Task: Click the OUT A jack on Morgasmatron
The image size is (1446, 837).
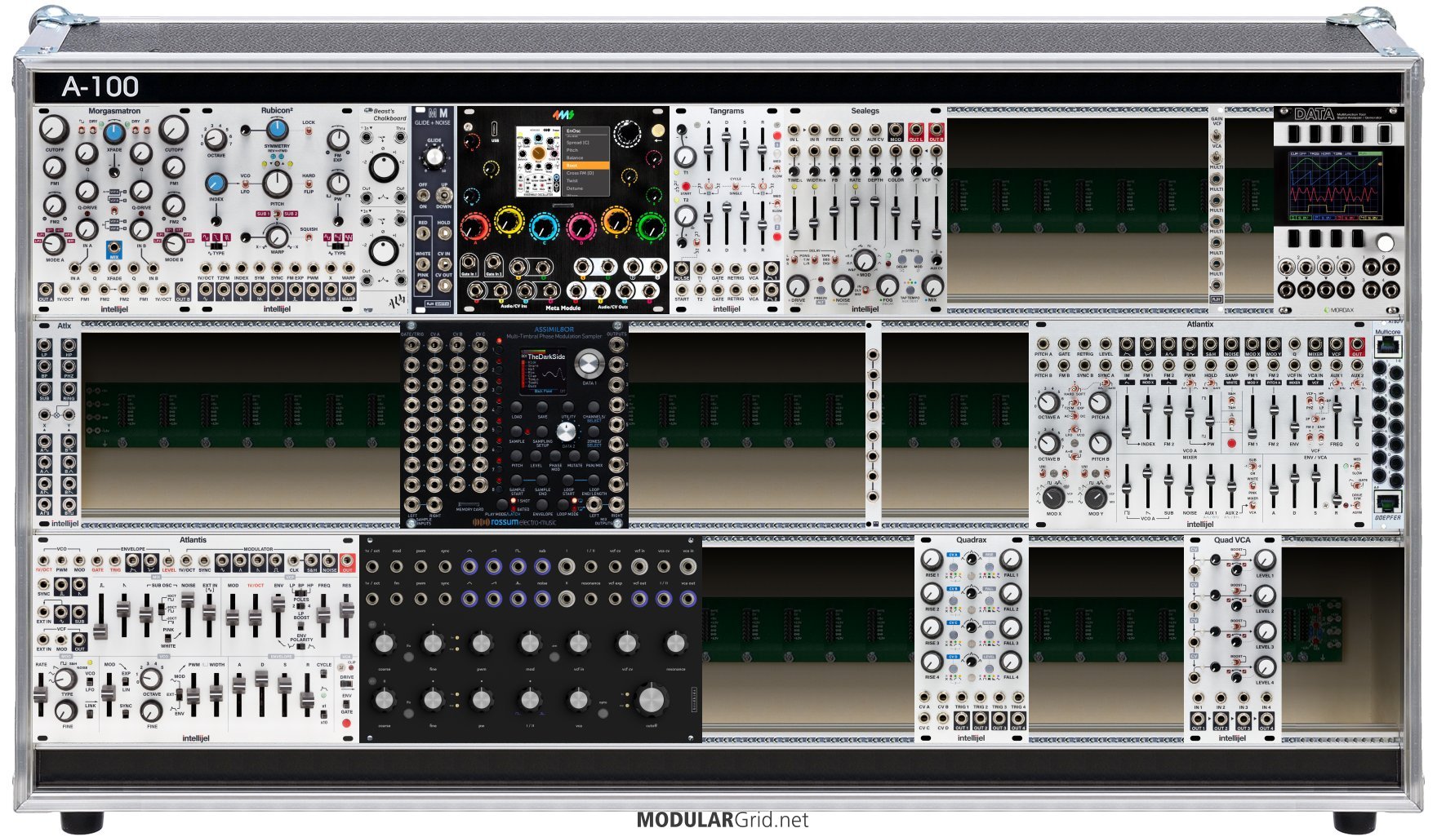Action: pyautogui.click(x=46, y=289)
